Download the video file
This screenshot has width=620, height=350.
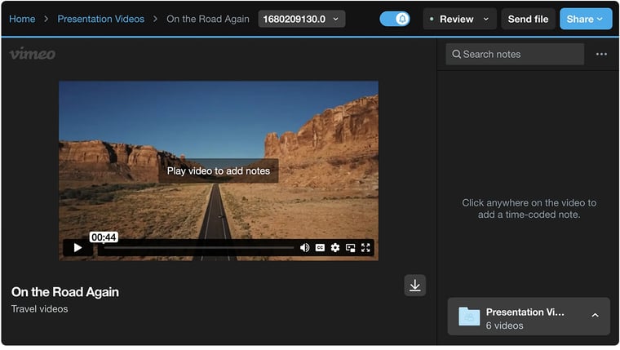tap(414, 286)
